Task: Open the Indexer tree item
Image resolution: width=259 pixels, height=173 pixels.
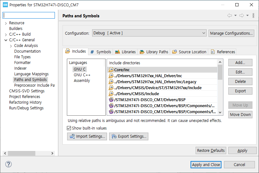Action: [x=20, y=68]
